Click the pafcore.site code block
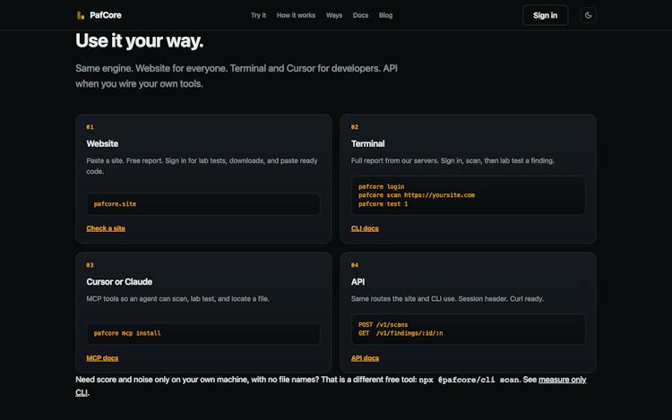The image size is (672, 420). (203, 204)
